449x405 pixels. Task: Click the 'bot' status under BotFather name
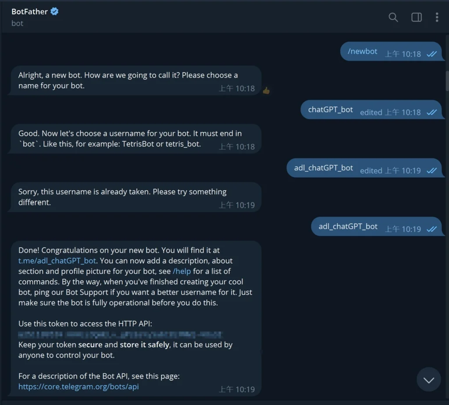(x=17, y=23)
